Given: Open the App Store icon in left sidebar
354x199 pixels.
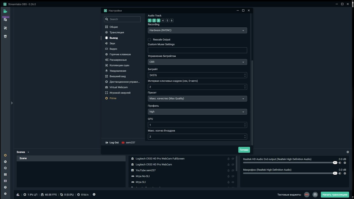Looking at the screenshot, I should pos(5,36).
